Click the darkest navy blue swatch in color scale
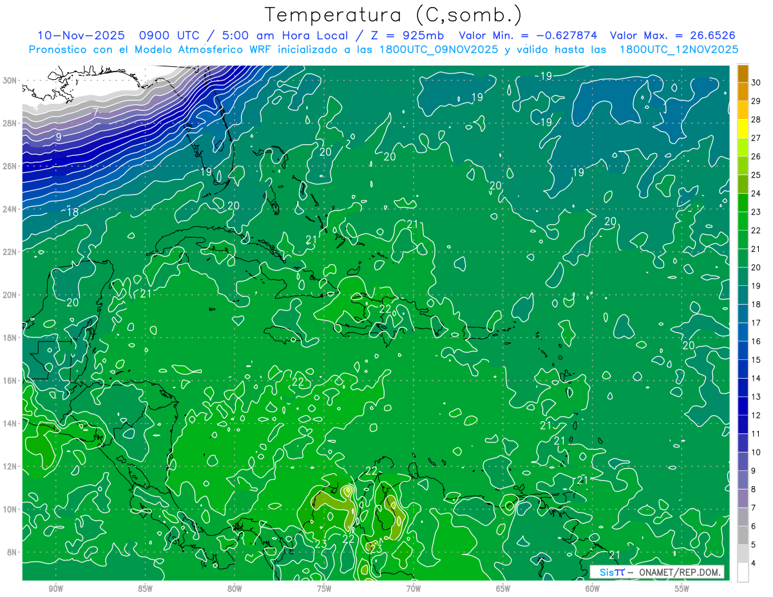 tap(743, 424)
